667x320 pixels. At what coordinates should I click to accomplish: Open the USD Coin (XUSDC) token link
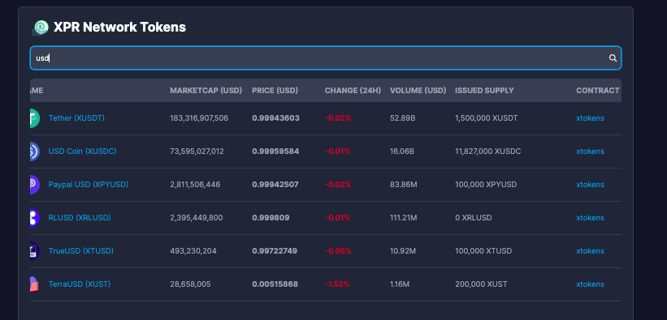[x=83, y=151]
